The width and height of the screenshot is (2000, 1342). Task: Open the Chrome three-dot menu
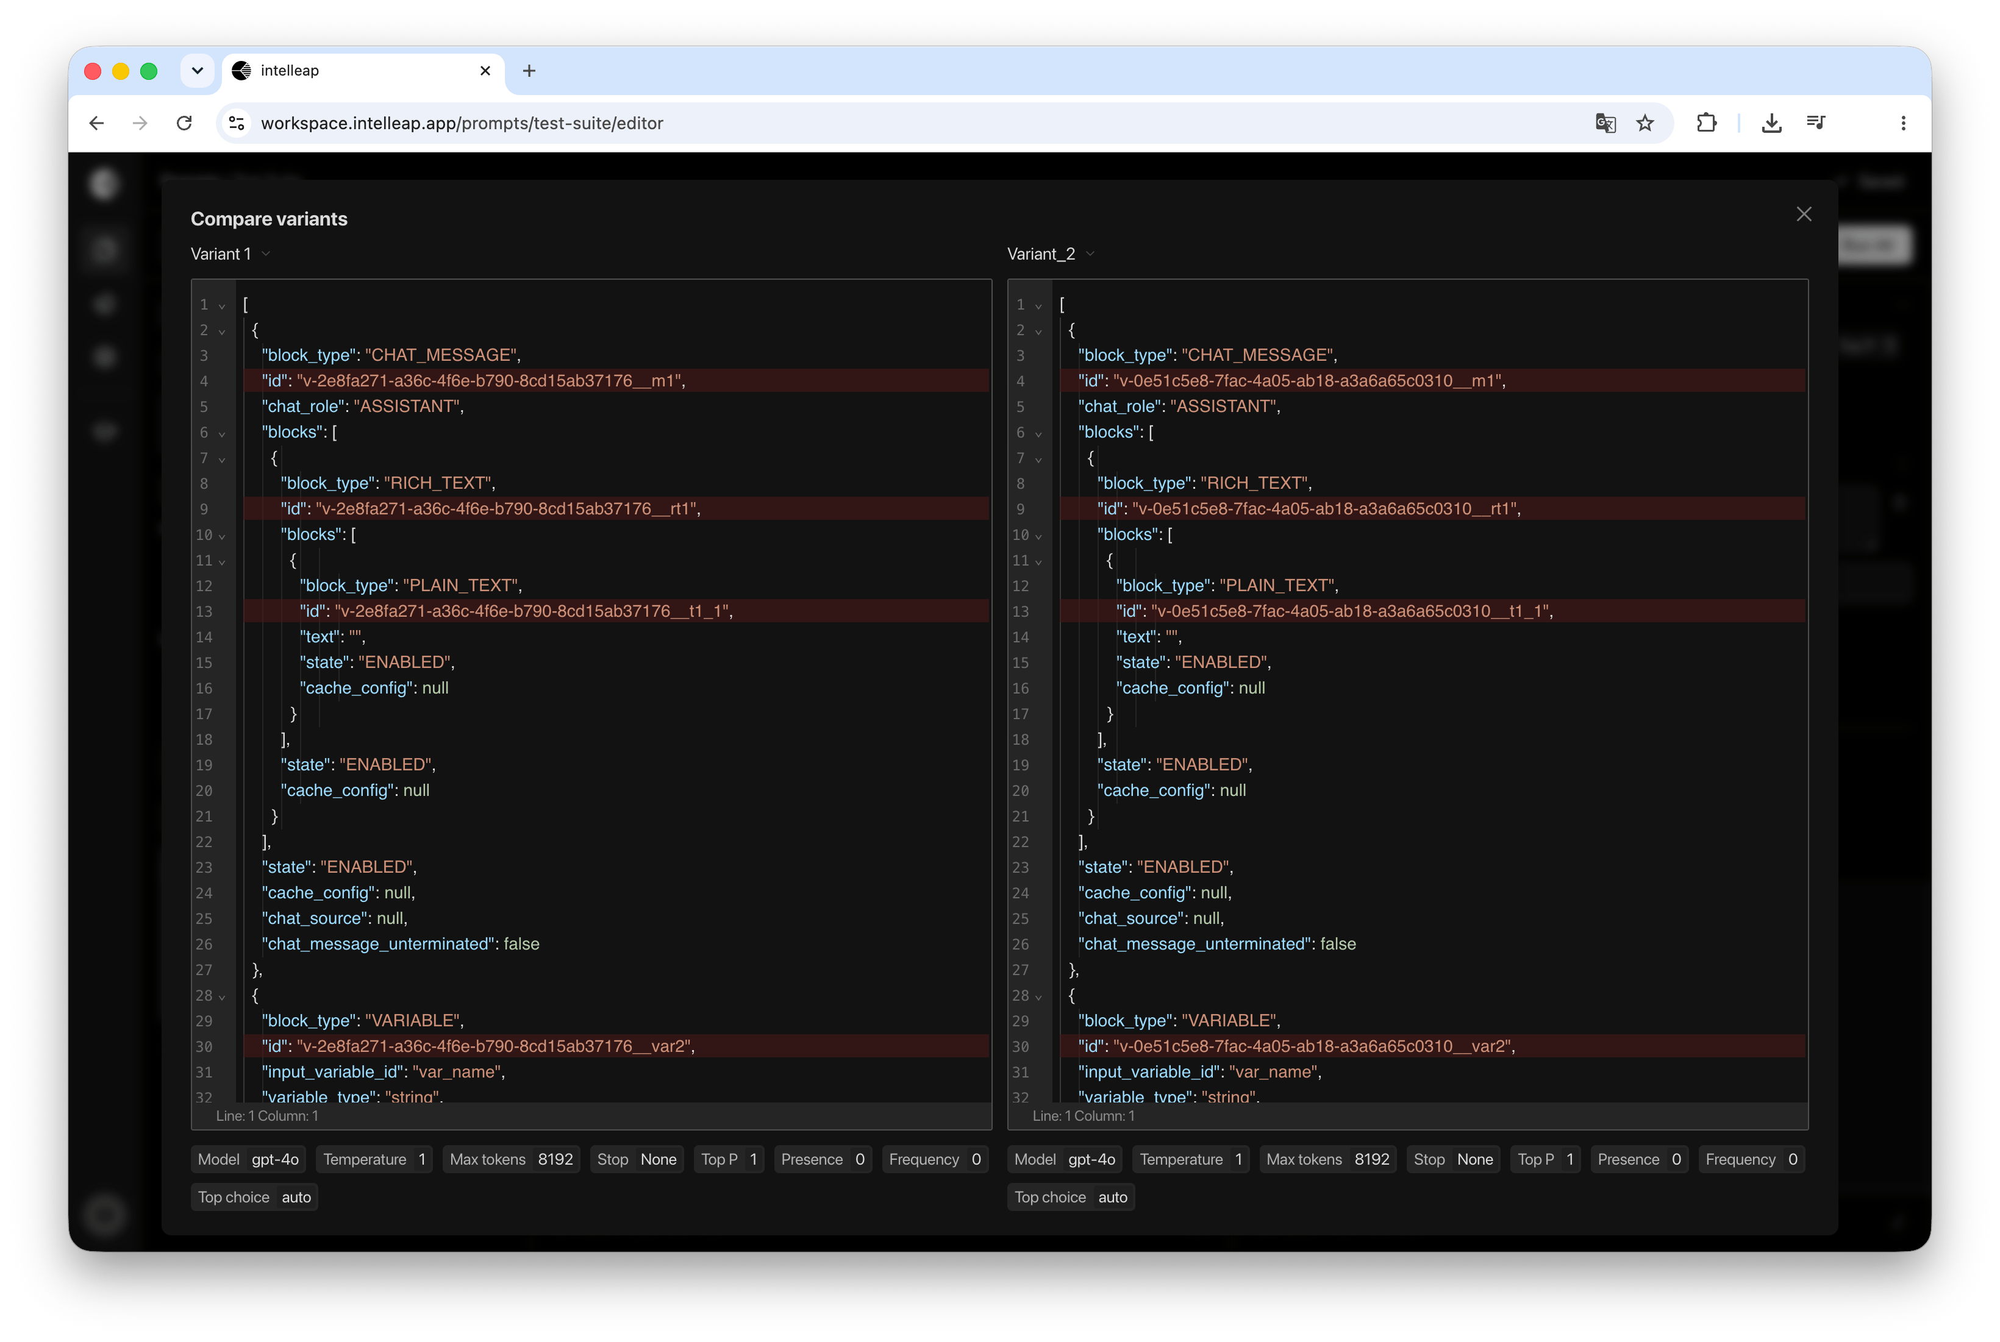(x=1903, y=123)
